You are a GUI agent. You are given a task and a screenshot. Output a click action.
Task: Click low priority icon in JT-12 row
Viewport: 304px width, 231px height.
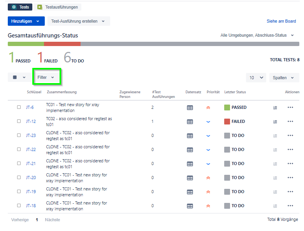click(x=208, y=122)
